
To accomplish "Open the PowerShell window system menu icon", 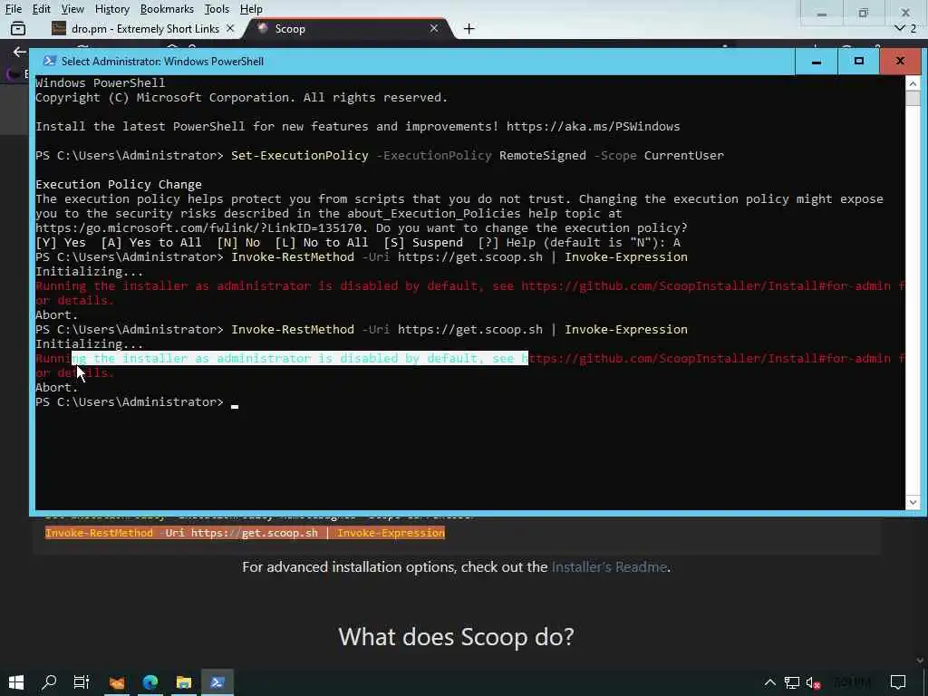I will click(x=51, y=61).
